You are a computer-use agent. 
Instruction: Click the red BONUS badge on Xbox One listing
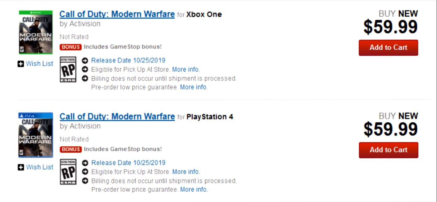coord(71,47)
